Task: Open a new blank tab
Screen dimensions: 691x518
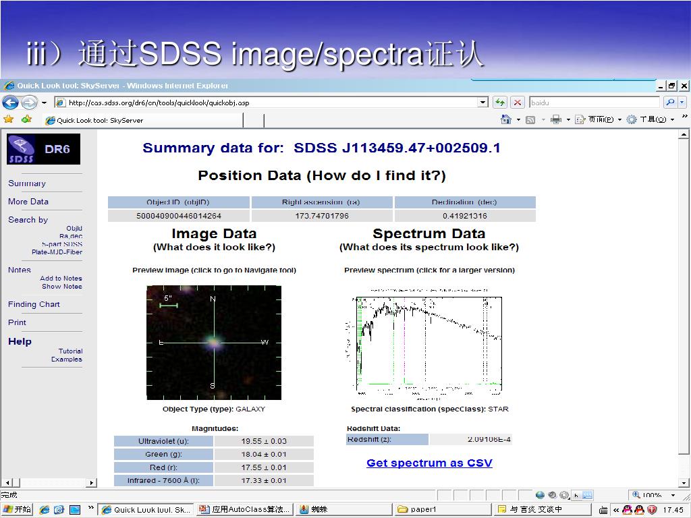Action: point(254,120)
